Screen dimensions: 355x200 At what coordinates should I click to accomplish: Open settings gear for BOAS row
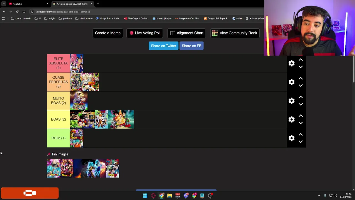(291, 119)
